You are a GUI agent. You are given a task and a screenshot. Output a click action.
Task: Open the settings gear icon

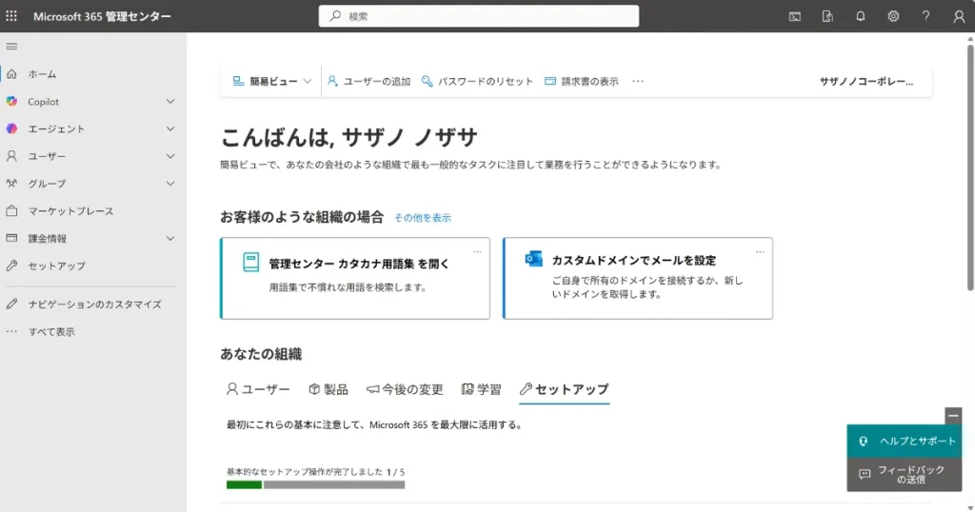click(x=893, y=16)
